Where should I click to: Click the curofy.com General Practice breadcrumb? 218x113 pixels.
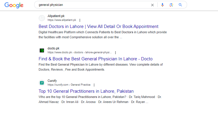69,85
